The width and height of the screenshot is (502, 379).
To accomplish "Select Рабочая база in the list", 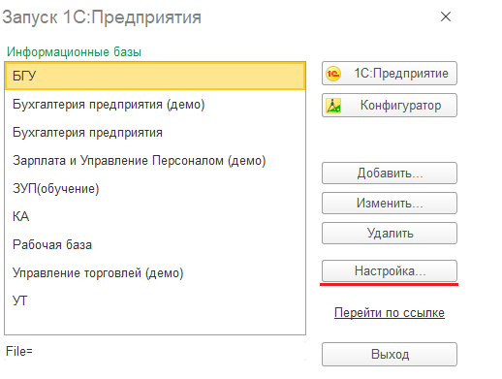I will coord(155,244).
